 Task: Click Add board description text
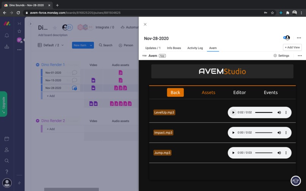click(53, 35)
